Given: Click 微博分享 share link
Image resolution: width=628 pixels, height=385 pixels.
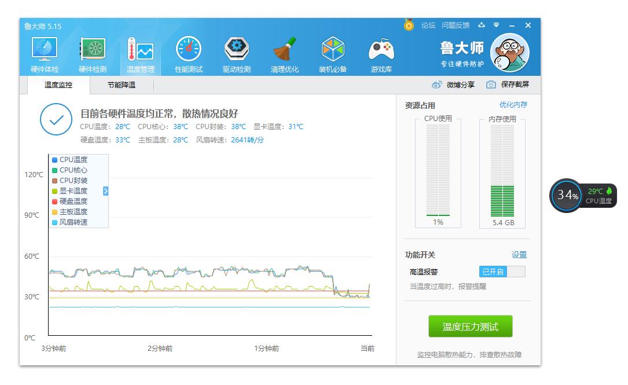Looking at the screenshot, I should click(461, 85).
